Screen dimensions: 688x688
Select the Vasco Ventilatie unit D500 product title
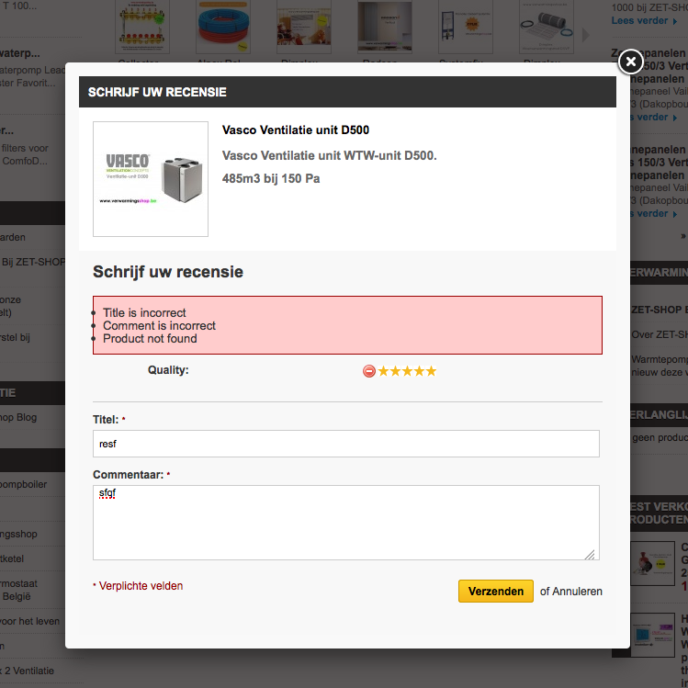[x=296, y=130]
